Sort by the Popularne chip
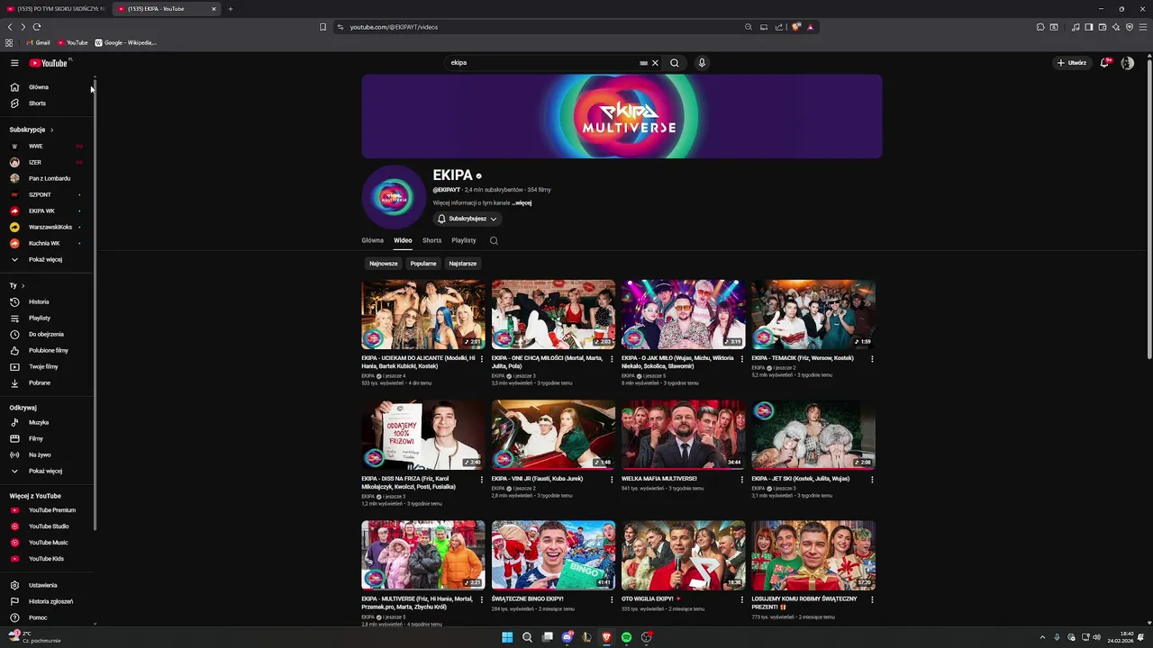Image resolution: width=1153 pixels, height=648 pixels. (423, 264)
